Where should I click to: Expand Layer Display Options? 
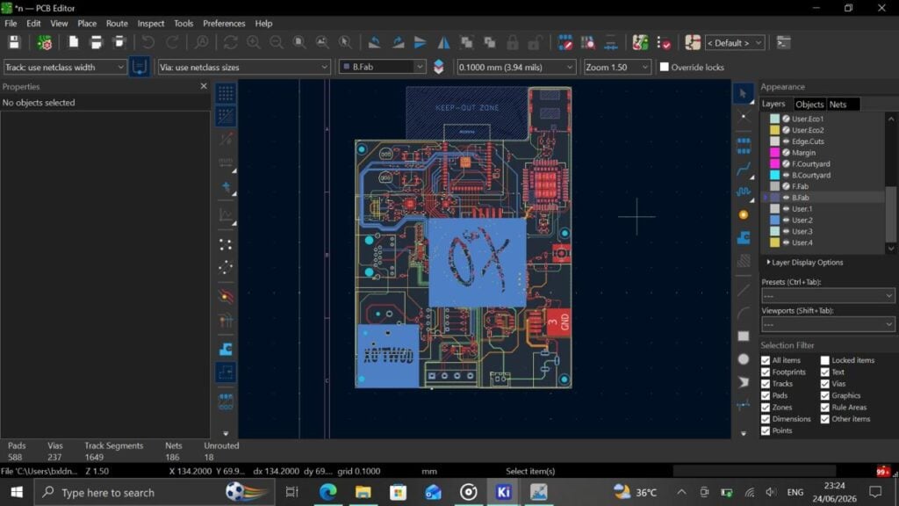click(x=805, y=262)
